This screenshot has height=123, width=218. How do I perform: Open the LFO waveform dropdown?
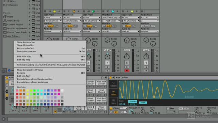tap(171, 112)
